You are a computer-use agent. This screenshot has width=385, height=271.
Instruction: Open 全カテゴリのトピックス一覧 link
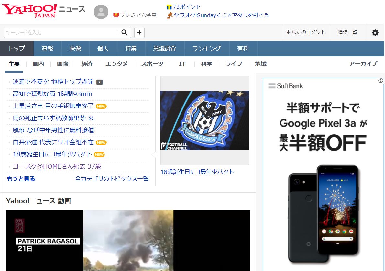(112, 179)
